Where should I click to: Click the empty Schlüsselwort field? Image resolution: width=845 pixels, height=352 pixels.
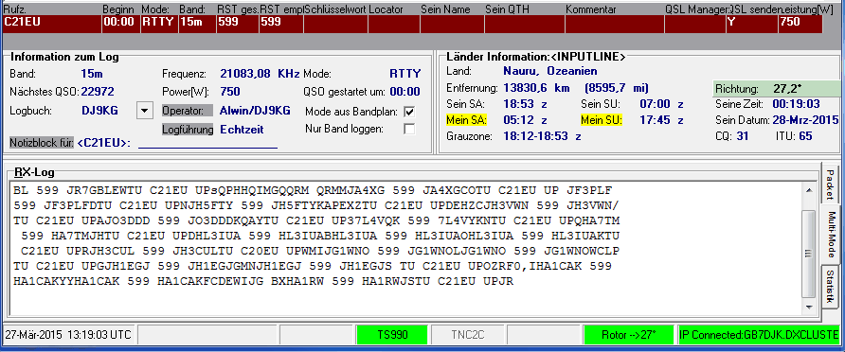335,25
